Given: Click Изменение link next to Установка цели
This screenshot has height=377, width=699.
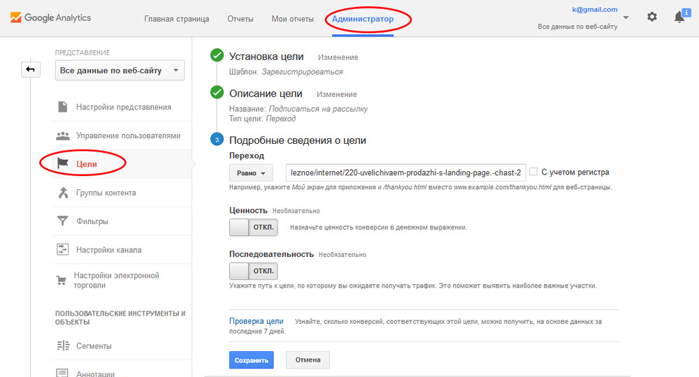Looking at the screenshot, I should pos(338,57).
